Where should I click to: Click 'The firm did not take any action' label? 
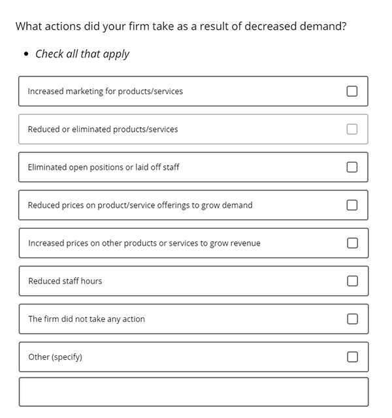pyautogui.click(x=86, y=319)
